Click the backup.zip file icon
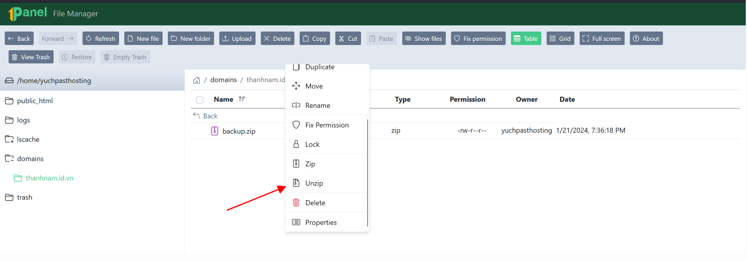The width and height of the screenshot is (747, 261). (x=214, y=131)
